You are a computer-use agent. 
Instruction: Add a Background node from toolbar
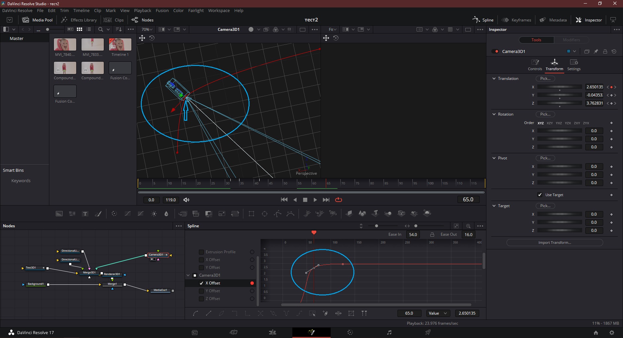coord(59,214)
